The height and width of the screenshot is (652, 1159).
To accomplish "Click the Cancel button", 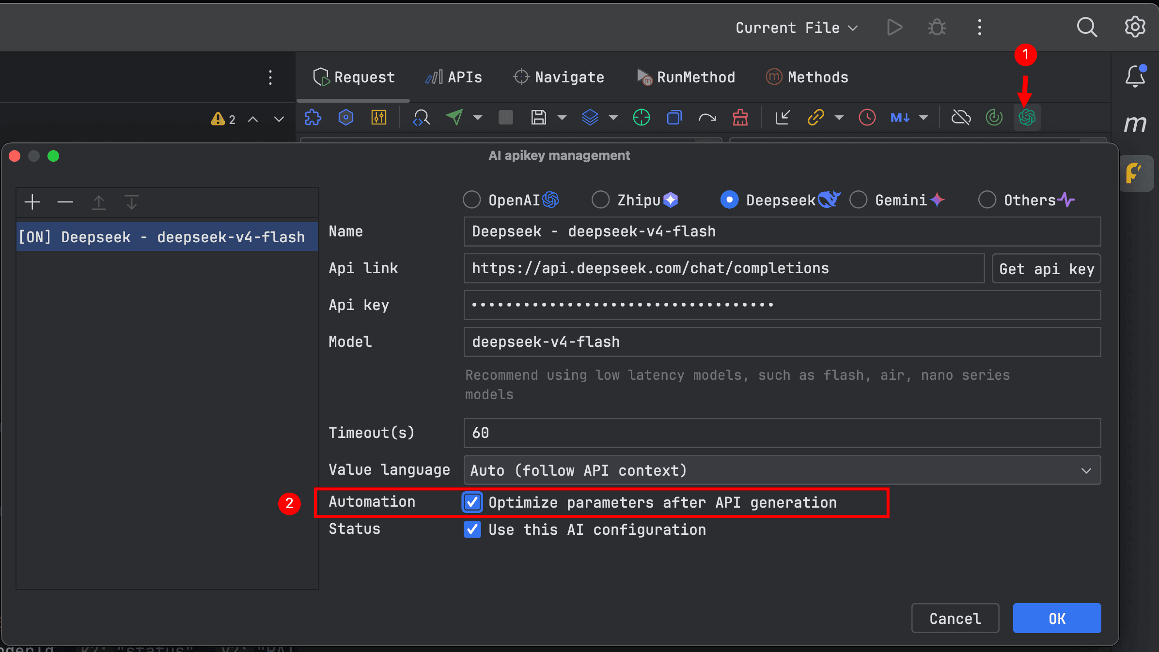I will click(955, 618).
